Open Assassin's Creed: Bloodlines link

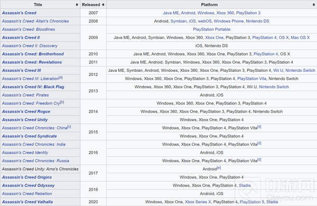[29, 29]
